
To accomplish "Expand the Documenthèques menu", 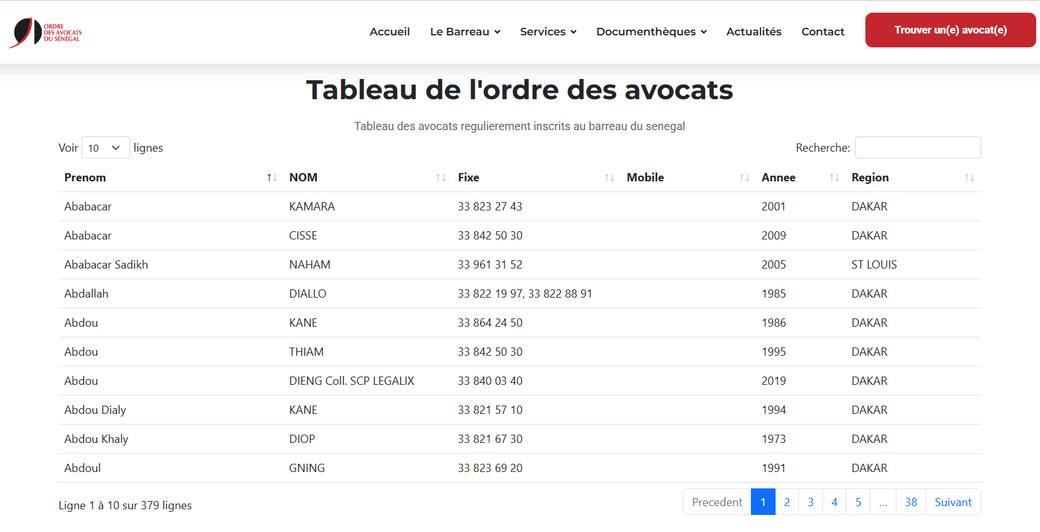I will [651, 32].
